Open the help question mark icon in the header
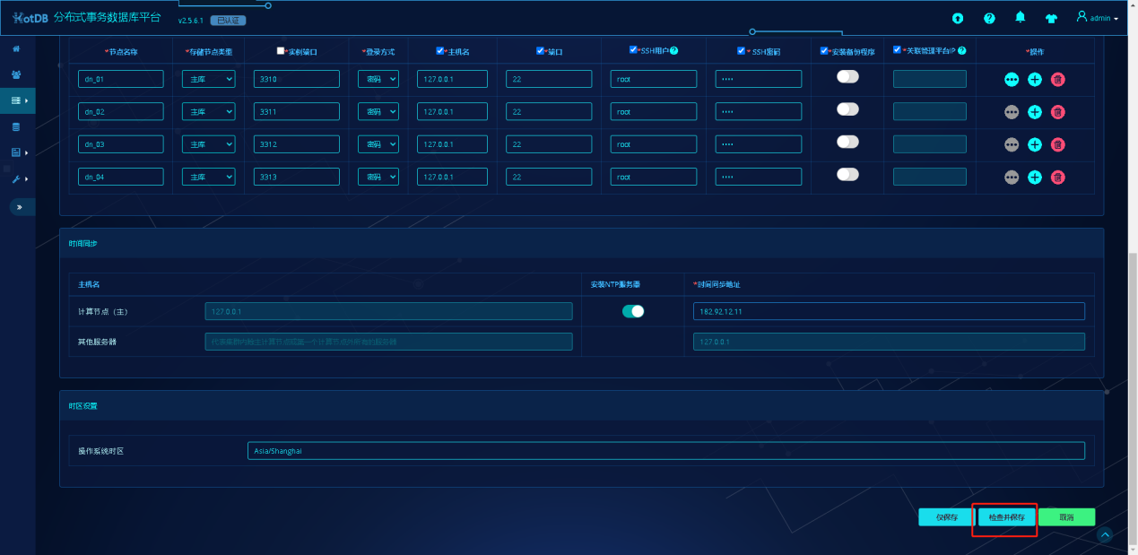 [989, 18]
